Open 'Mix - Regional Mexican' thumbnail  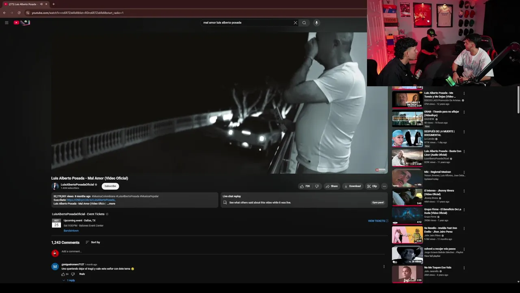[x=407, y=179]
